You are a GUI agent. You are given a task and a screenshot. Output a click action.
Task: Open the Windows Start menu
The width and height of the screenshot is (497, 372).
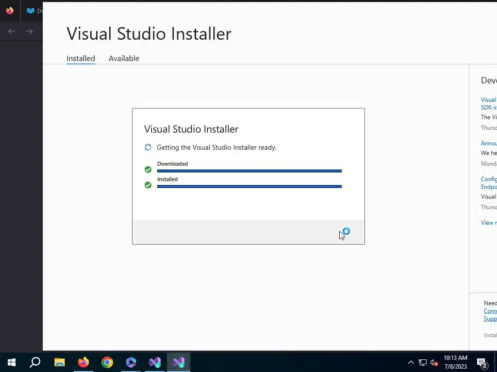pos(12,362)
